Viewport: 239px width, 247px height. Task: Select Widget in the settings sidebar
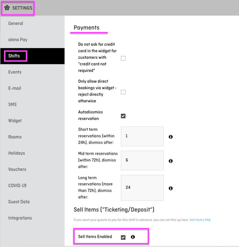(15, 121)
